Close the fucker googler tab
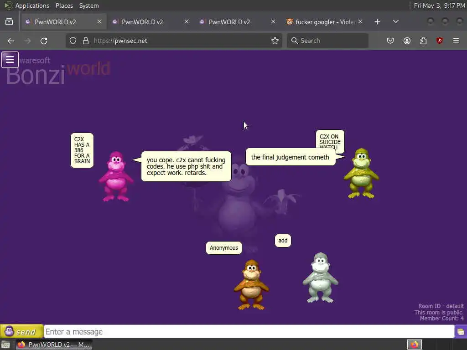This screenshot has height=350, width=467. coord(360,22)
